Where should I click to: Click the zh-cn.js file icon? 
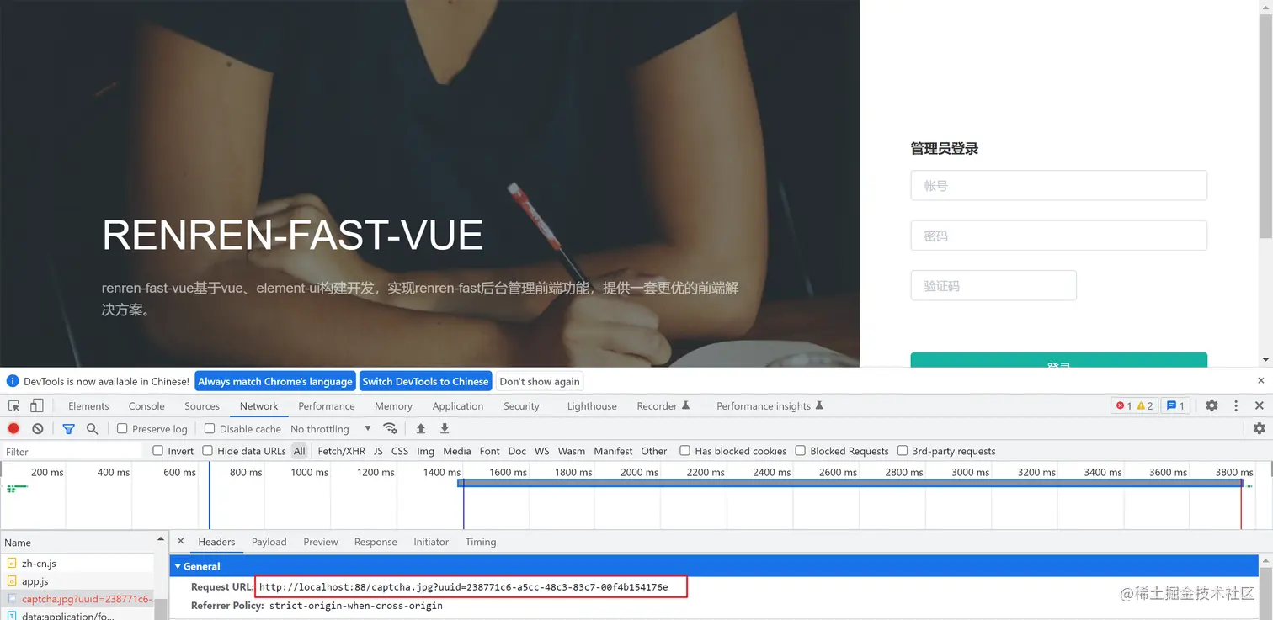click(x=12, y=564)
